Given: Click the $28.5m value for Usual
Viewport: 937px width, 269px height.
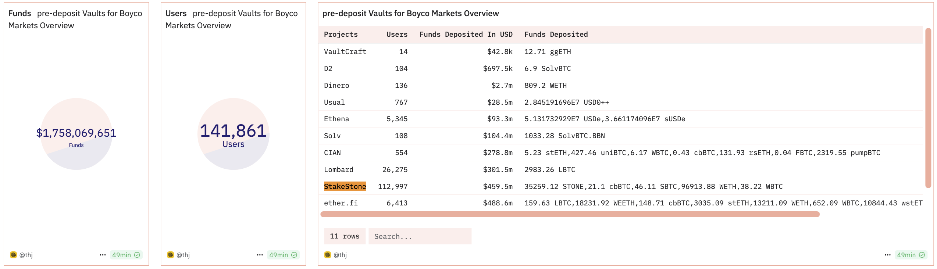Looking at the screenshot, I should click(x=500, y=102).
